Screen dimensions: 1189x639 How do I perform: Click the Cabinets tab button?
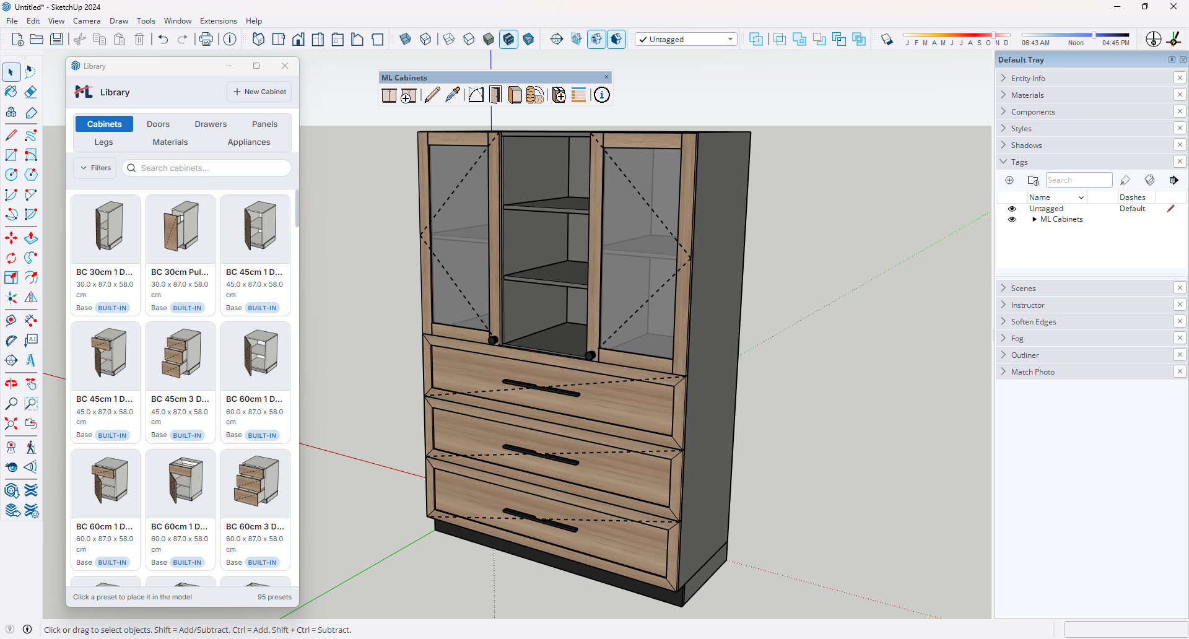(x=104, y=124)
